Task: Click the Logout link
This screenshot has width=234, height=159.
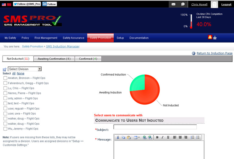Action: (226, 5)
